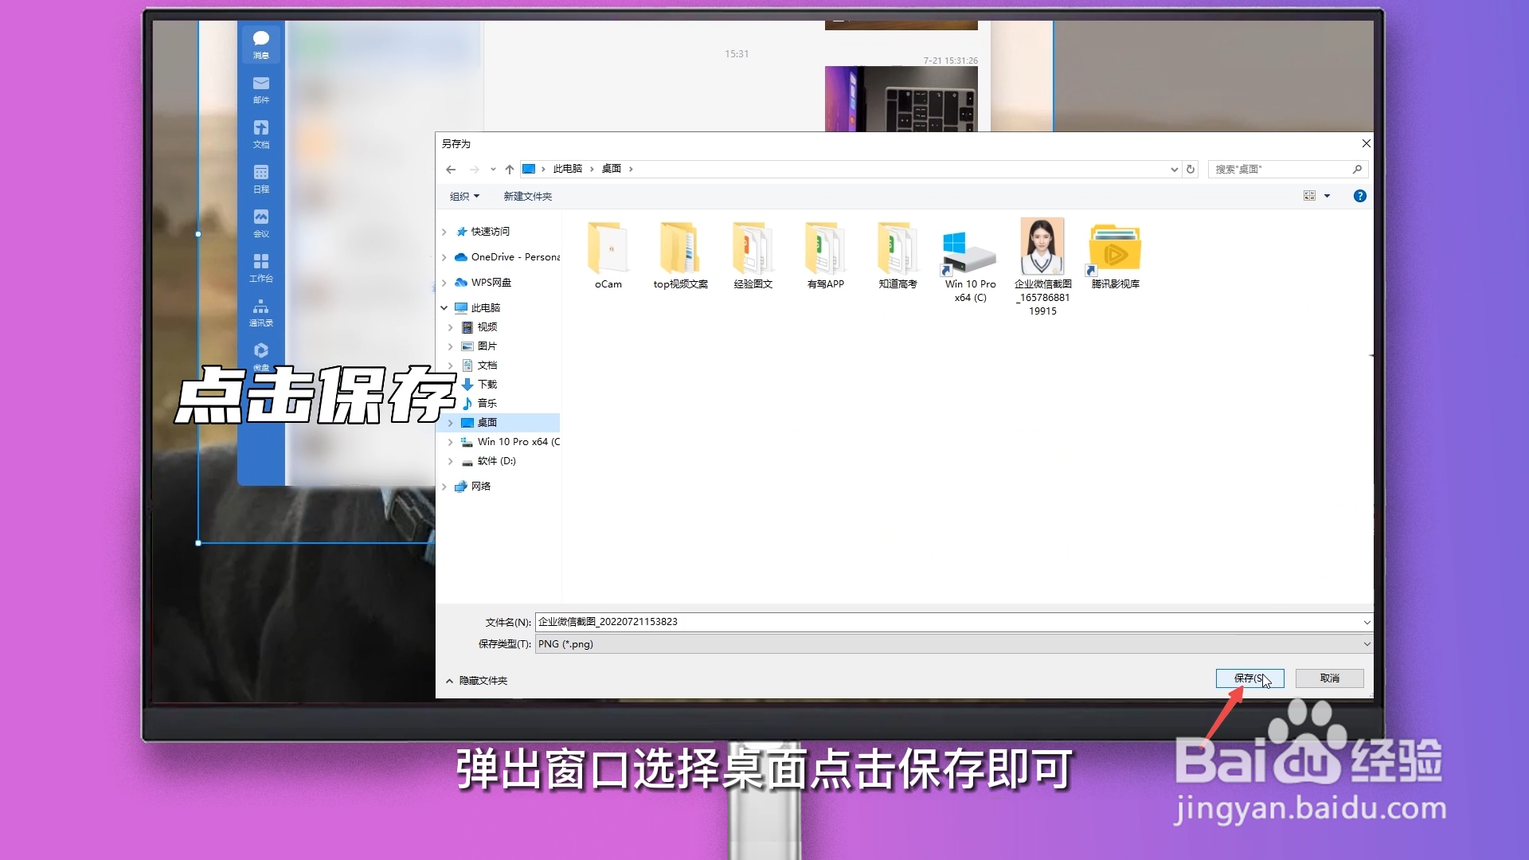The image size is (1529, 860).
Task: Open the 工作台 workbench icon in WeCom sidebar
Action: click(261, 268)
